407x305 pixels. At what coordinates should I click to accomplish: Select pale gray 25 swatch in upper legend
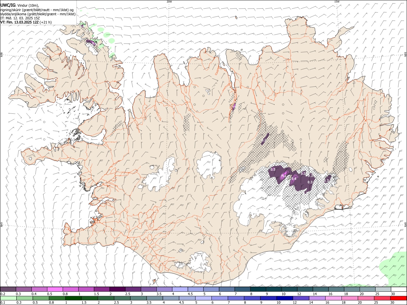point(383,289)
